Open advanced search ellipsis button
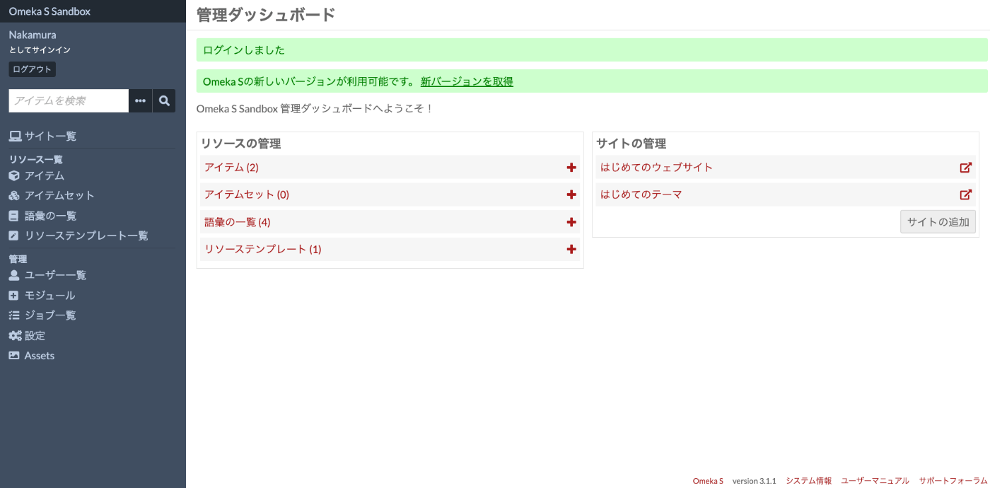Viewport: 990px width, 488px height. (x=140, y=101)
